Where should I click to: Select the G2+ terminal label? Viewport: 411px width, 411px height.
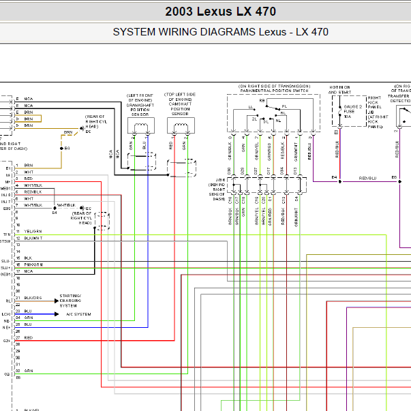click(x=7, y=341)
